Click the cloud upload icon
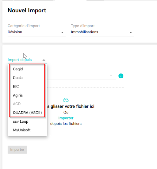 66,100
